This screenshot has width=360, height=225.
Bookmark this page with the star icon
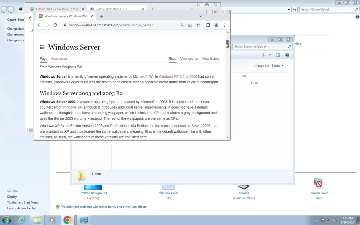click(x=198, y=25)
